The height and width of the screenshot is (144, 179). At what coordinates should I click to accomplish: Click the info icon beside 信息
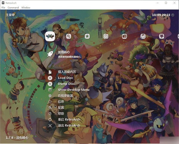pos(50,102)
